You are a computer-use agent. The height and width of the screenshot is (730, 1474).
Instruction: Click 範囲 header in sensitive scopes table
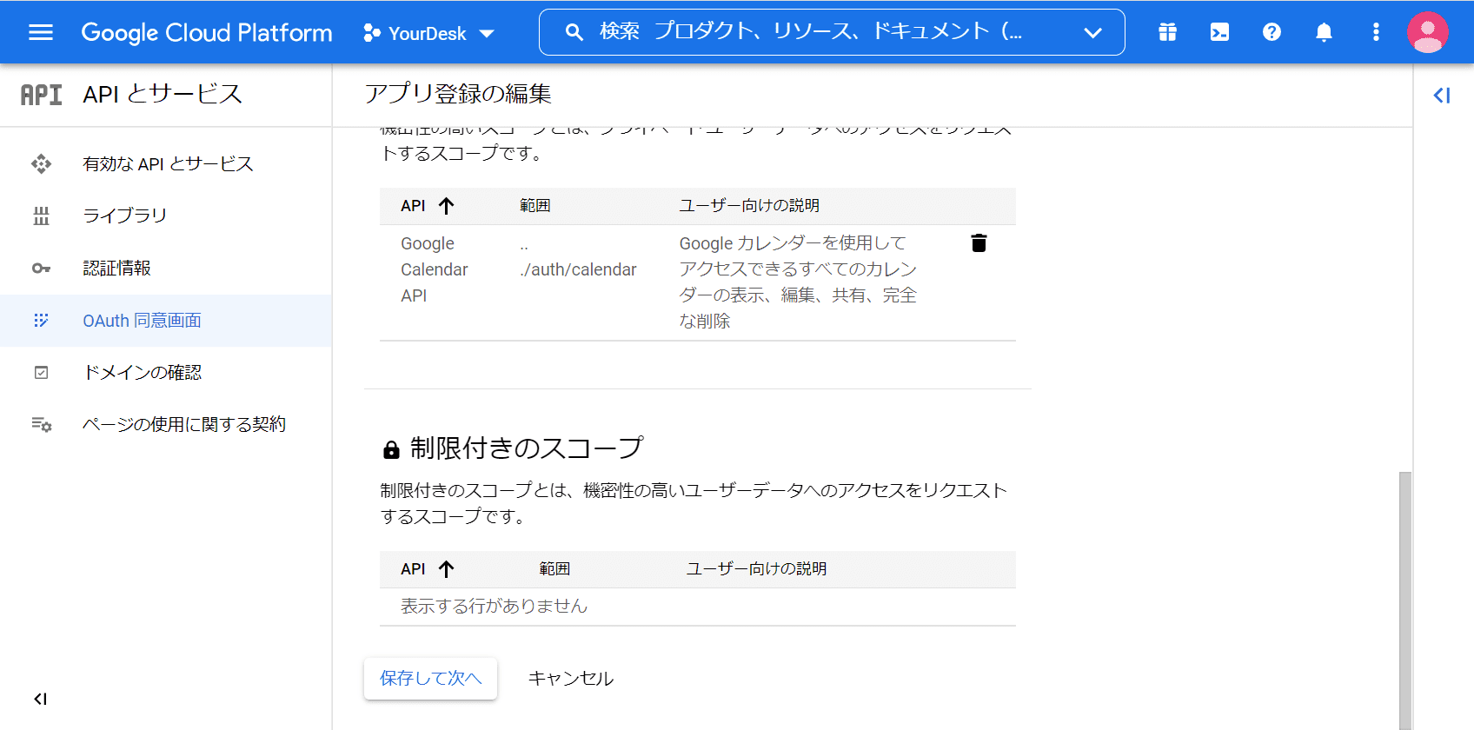pyautogui.click(x=535, y=206)
